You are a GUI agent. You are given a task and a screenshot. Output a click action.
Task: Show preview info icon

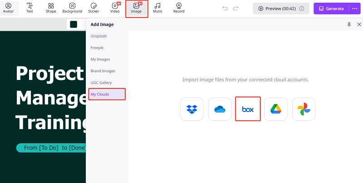[x=301, y=9]
